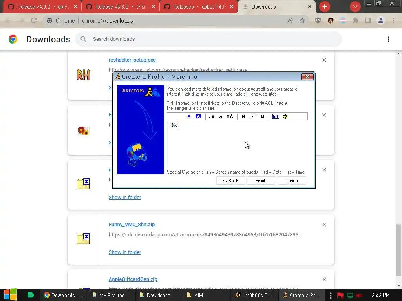Viewport: 402px width, 301px height.
Task: Remove Funny_VM0_Shit.zip from downloads list
Action: [x=324, y=225]
